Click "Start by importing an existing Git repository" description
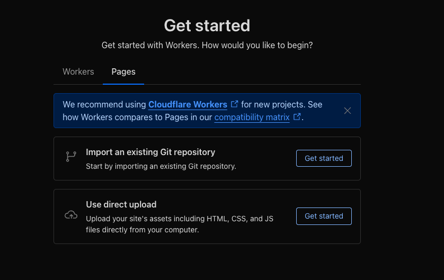 point(161,166)
